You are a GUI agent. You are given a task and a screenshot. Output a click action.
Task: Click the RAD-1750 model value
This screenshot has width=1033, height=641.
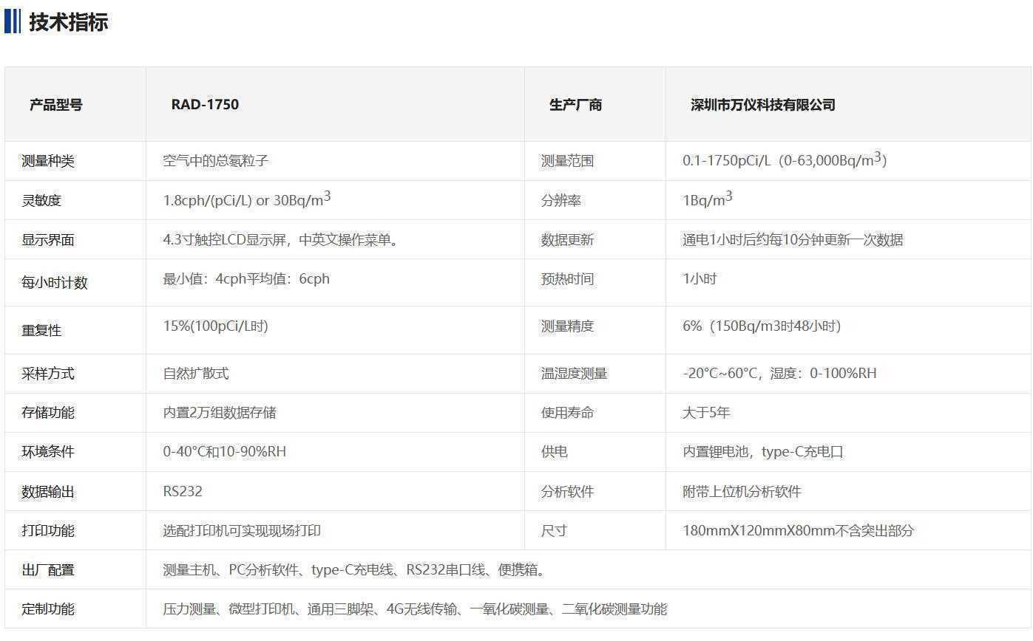point(205,104)
